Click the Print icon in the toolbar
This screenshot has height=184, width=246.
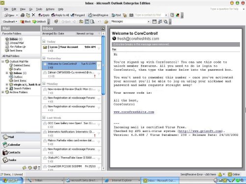click(23, 15)
